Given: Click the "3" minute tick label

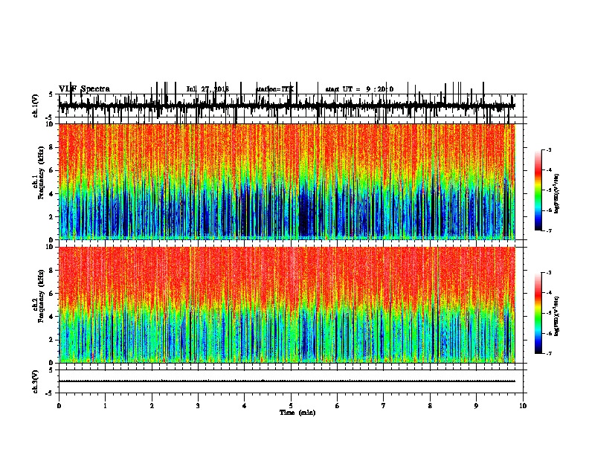Looking at the screenshot, I should 198,406.
